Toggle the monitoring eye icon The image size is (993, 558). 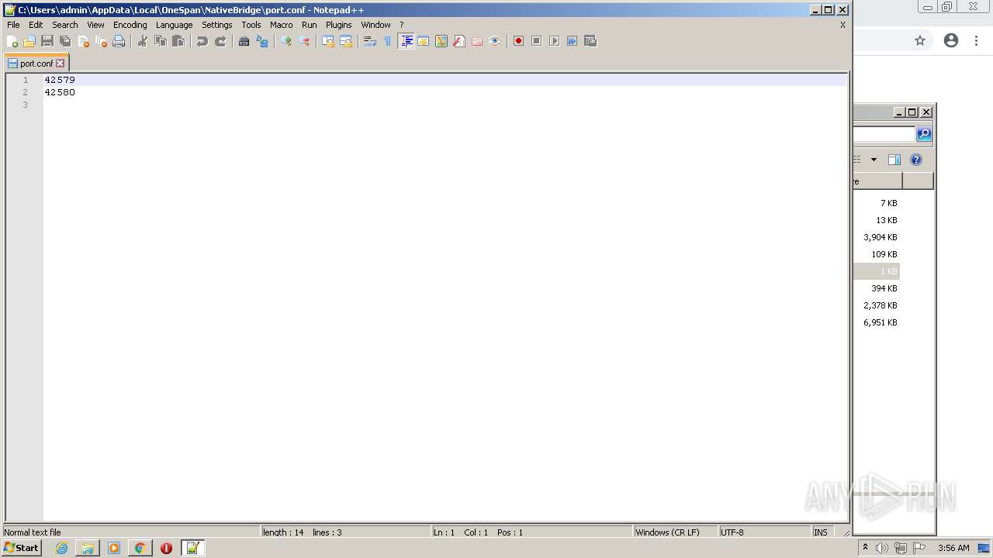[495, 41]
